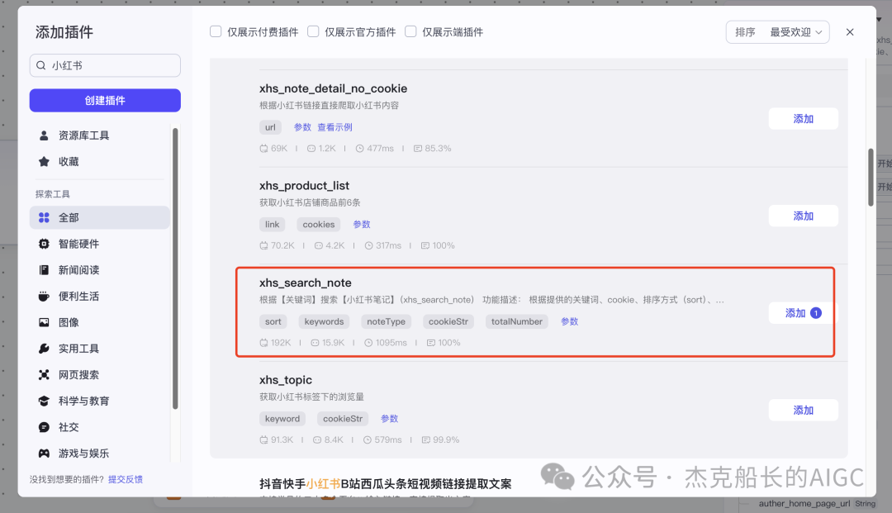Viewport: 892px width, 513px height.
Task: Open 参数 link for xhs_product_list
Action: click(361, 225)
